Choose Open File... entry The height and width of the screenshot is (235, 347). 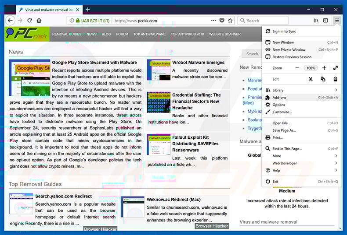point(301,123)
